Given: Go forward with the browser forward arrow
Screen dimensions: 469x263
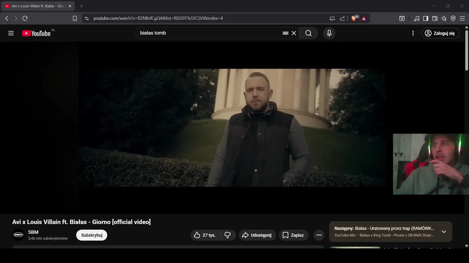Looking at the screenshot, I should pos(16,18).
